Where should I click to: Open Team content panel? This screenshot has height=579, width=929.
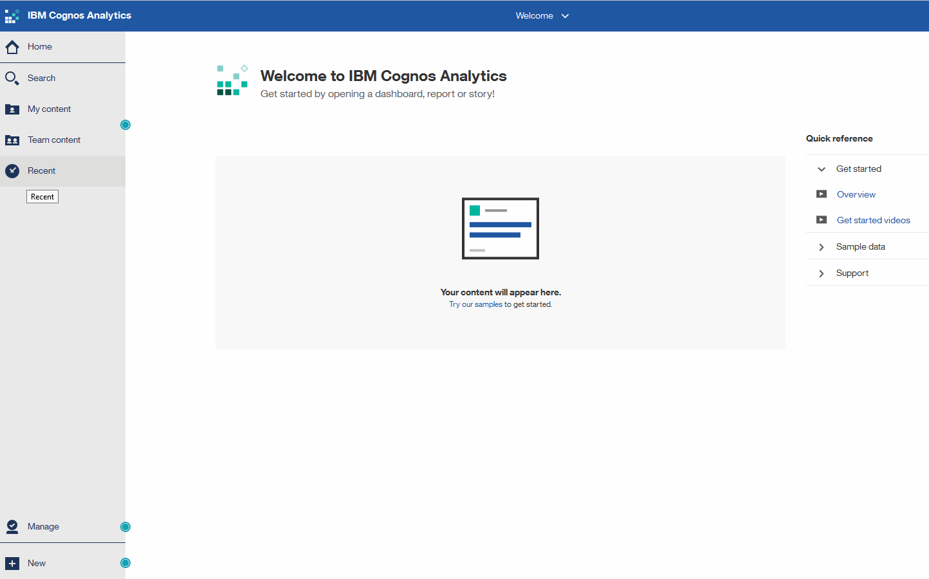click(62, 140)
